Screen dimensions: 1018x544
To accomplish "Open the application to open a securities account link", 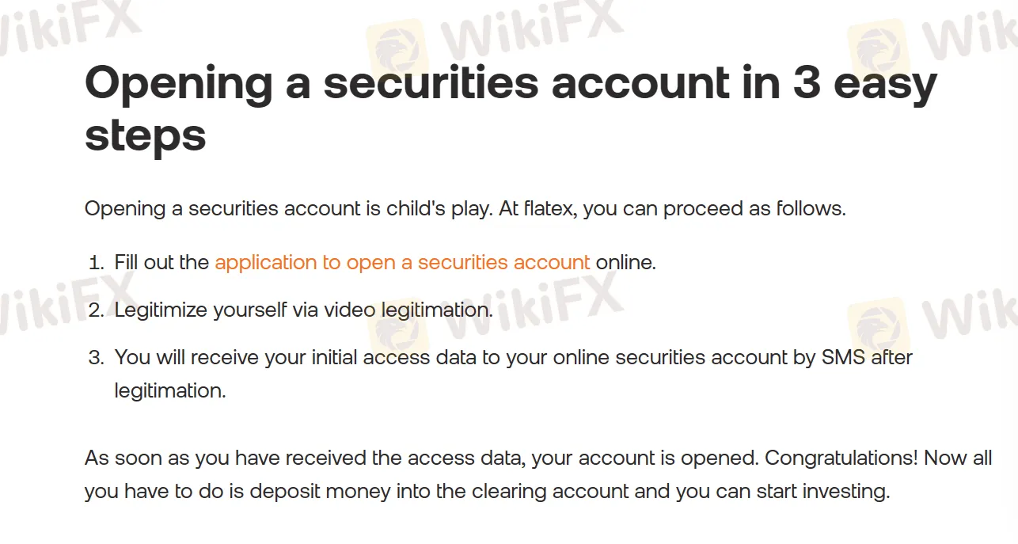I will click(x=402, y=262).
